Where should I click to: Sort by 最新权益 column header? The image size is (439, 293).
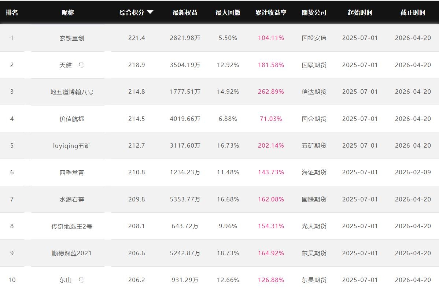(185, 12)
